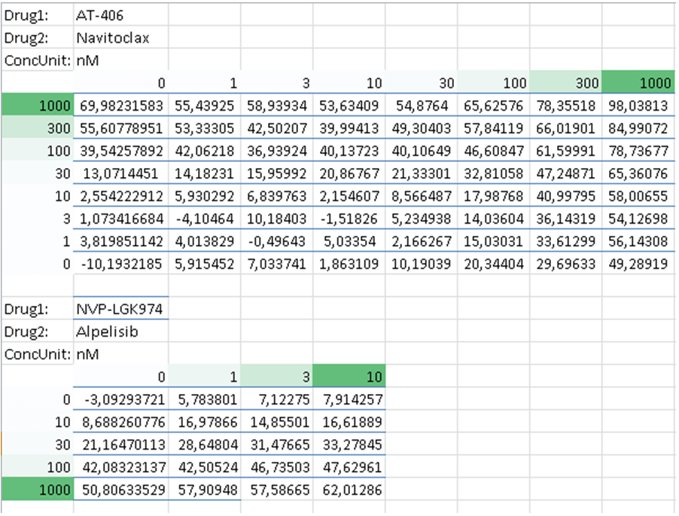Click the dark green 10 column header
Image resolution: width=679 pixels, height=516 pixels.
[x=349, y=377]
